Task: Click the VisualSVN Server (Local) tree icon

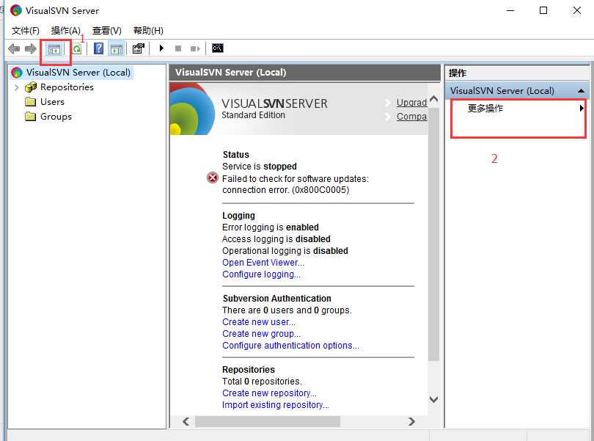Action: [17, 72]
